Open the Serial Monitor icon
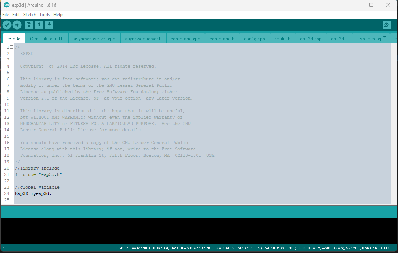398x253 pixels. pyautogui.click(x=386, y=25)
